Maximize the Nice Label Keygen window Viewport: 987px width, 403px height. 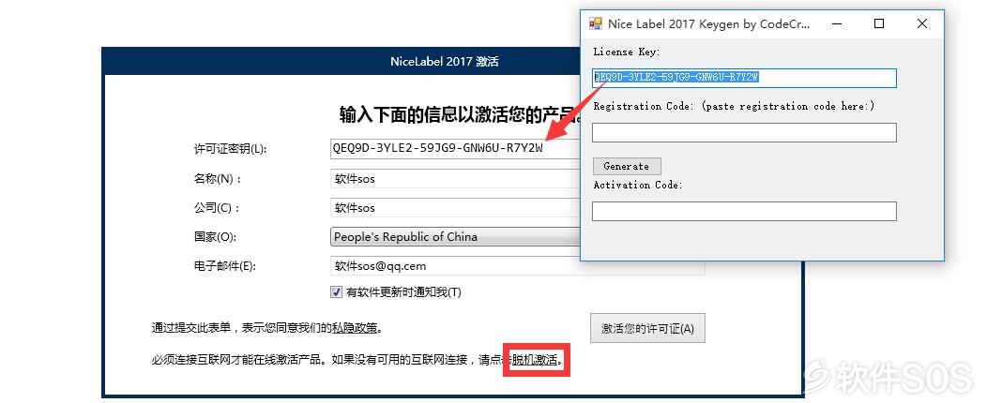(x=879, y=23)
